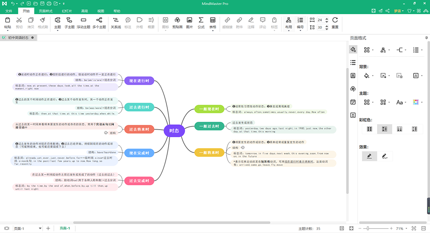430x233 pixels.
Task: Click the zoom in plus button
Action: tap(391, 228)
